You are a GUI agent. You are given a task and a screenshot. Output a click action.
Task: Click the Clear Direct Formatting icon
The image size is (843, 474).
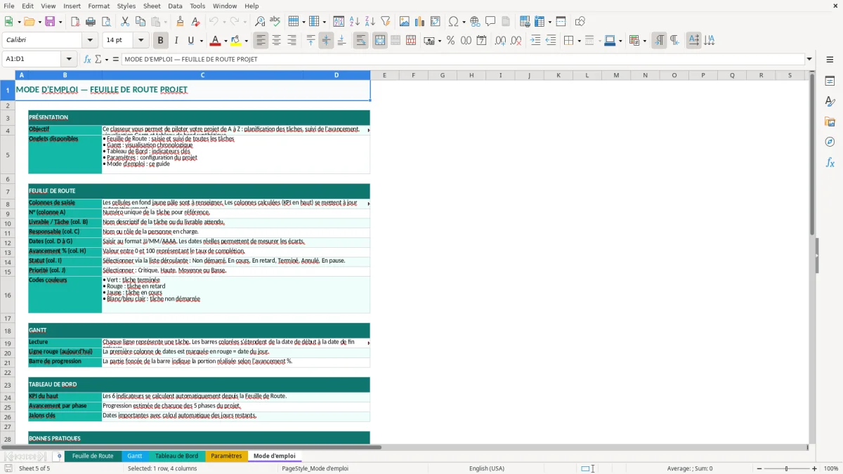point(195,22)
